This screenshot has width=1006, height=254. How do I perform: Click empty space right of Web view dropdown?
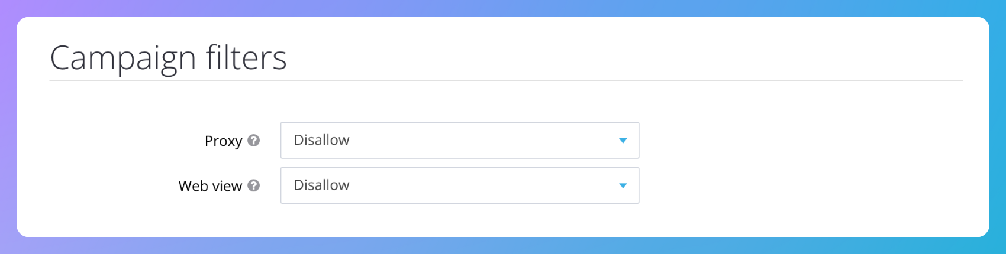coord(799,185)
